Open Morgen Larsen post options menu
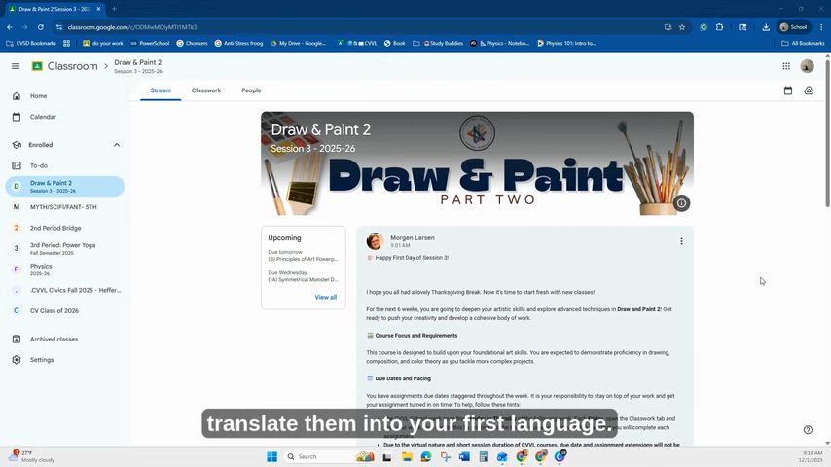 [681, 241]
